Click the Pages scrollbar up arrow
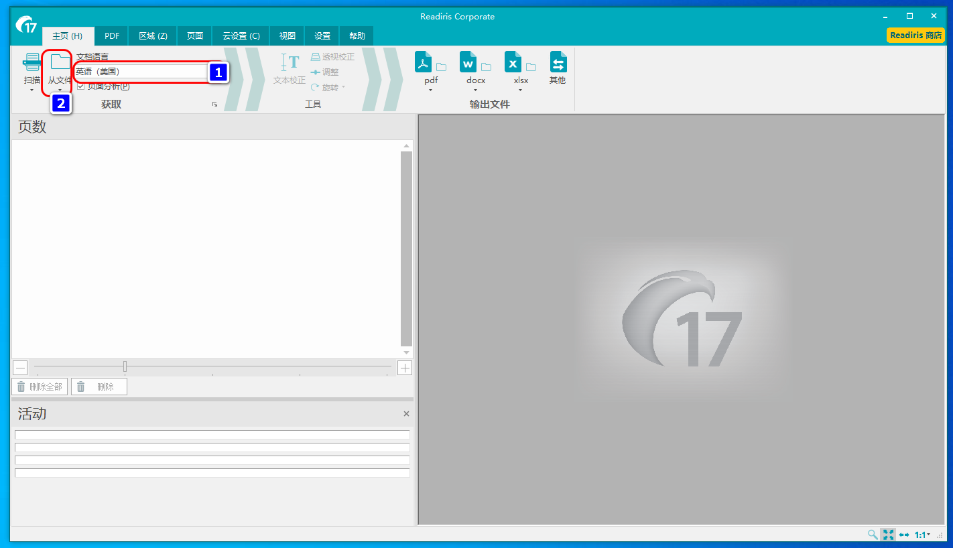953x548 pixels. click(406, 145)
